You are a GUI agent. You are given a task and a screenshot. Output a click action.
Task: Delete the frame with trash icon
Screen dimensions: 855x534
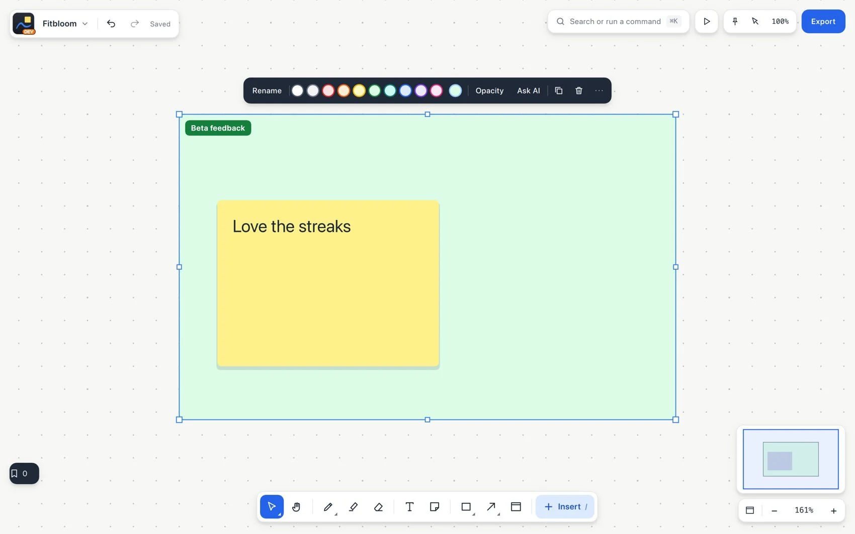click(579, 90)
